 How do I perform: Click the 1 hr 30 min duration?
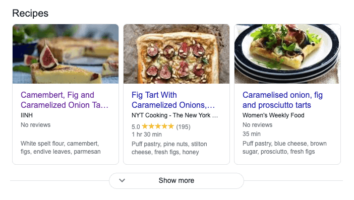pyautogui.click(x=147, y=135)
